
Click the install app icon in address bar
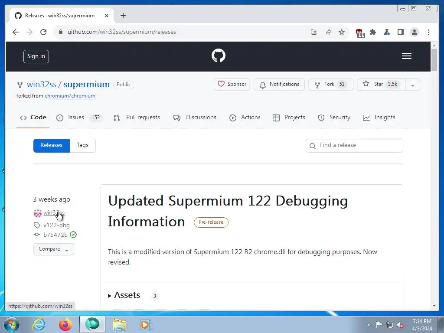click(x=314, y=32)
